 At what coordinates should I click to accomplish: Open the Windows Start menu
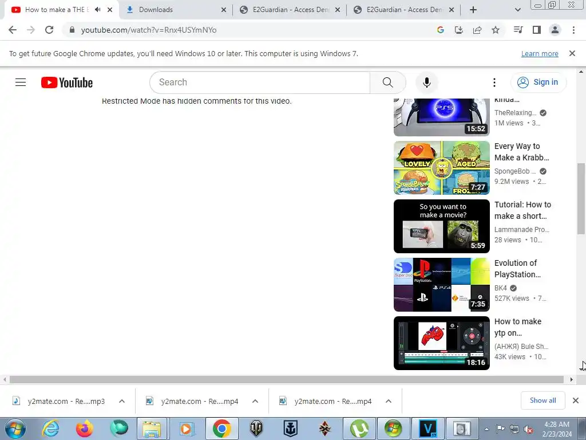14,429
